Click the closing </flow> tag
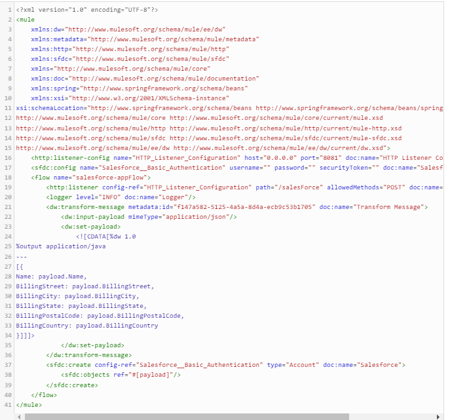Screen dimensions: 450x420 44,394
